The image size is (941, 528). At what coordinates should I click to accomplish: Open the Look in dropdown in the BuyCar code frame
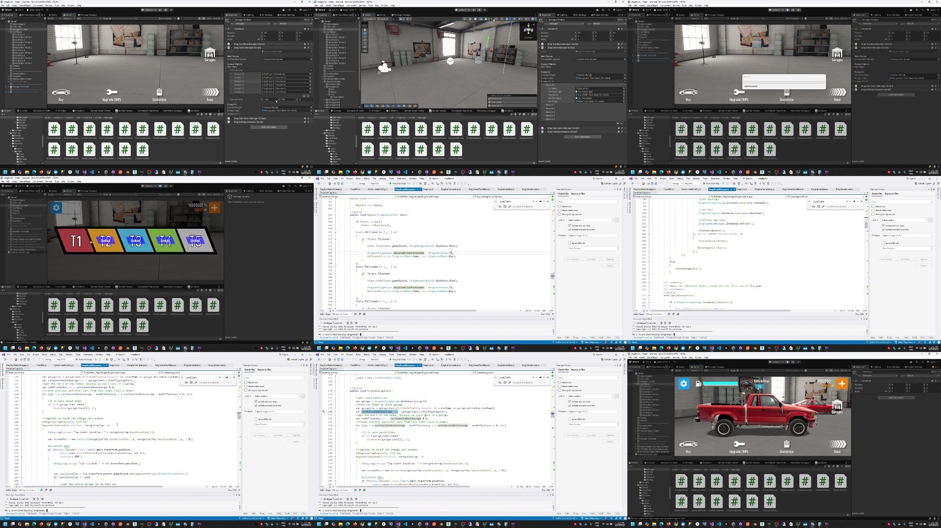click(590, 220)
